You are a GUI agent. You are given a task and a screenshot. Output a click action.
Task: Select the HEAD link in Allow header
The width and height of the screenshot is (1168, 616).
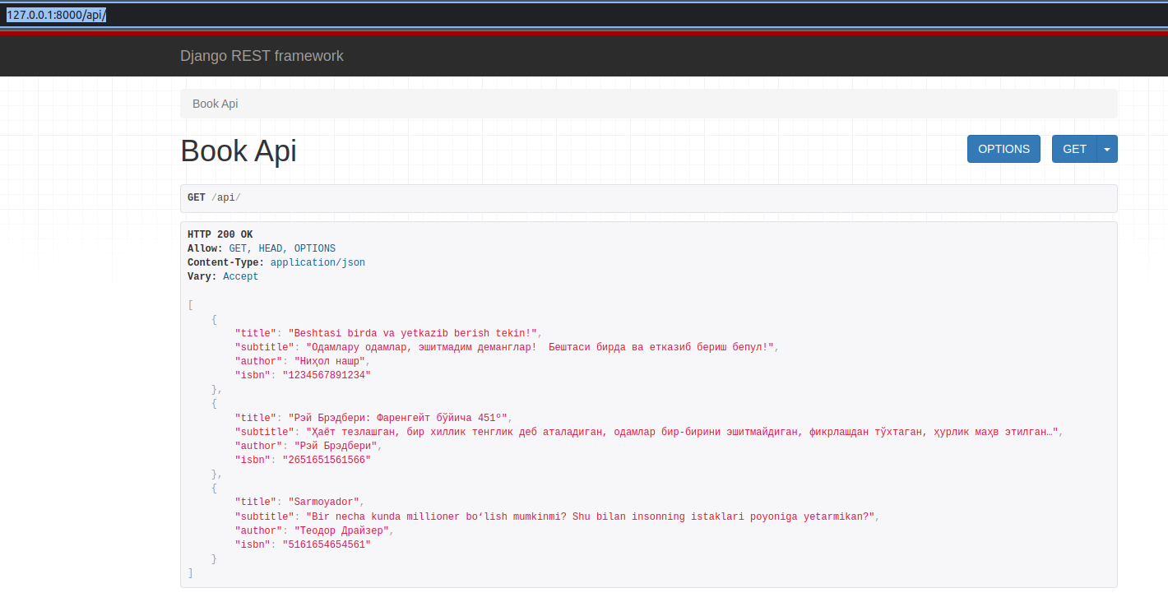(x=270, y=248)
